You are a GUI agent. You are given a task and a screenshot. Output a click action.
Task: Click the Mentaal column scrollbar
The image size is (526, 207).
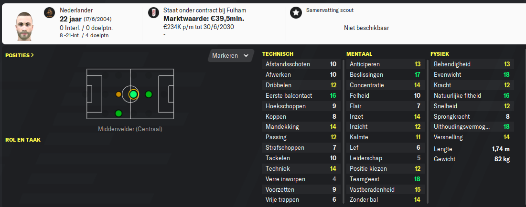point(428,132)
